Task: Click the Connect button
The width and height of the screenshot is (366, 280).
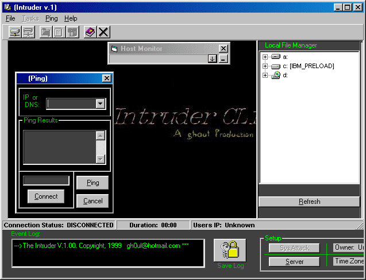Action: 46,196
